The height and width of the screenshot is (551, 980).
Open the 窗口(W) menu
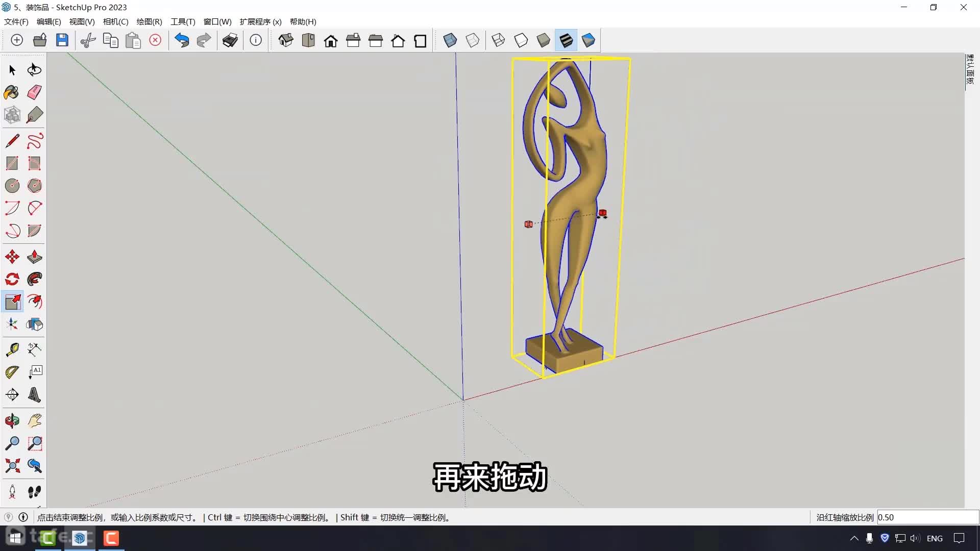coord(217,22)
